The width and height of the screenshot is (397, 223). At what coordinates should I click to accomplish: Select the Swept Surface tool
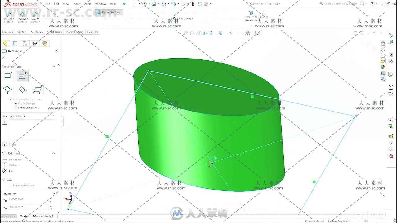(35, 17)
